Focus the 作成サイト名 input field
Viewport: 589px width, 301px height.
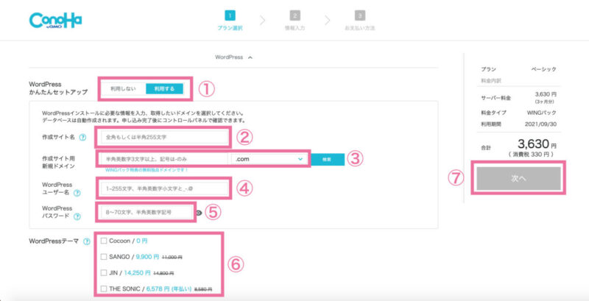(x=163, y=138)
